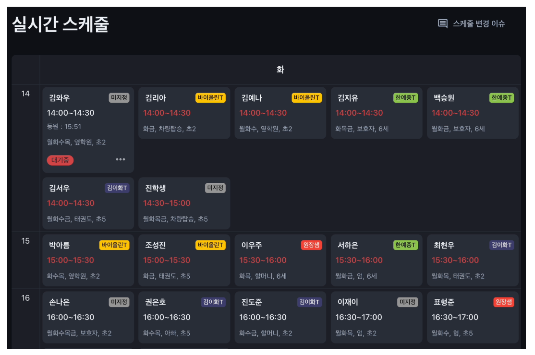535x355 pixels.
Task: Click the 원장샘 tag on 이우주's card
Action: pos(311,245)
